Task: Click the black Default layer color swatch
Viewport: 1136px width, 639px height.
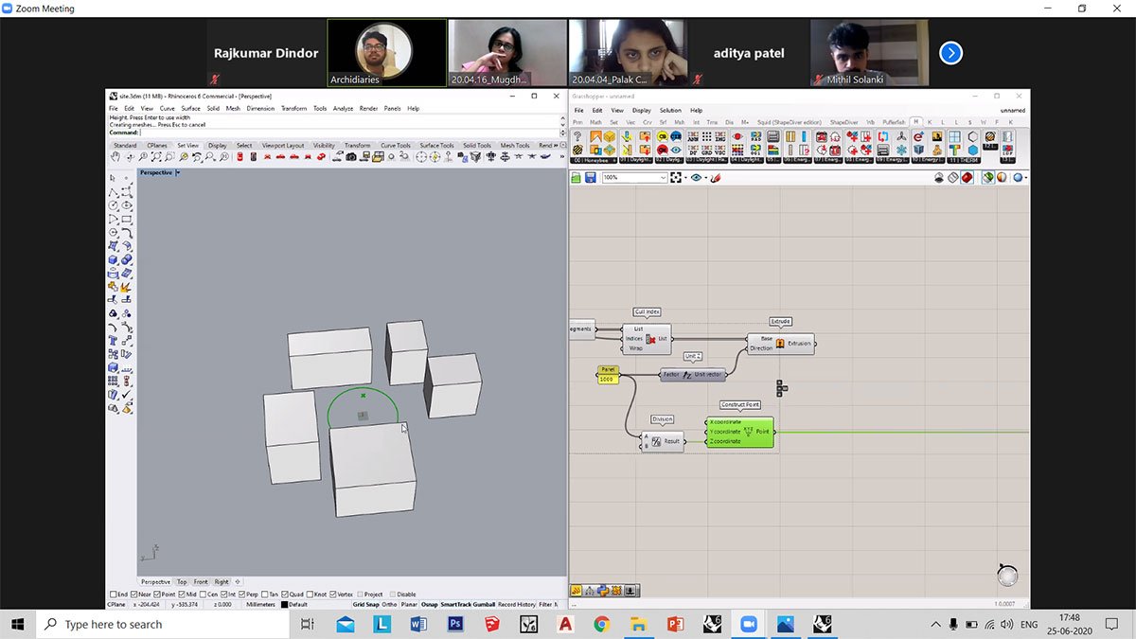Action: [285, 604]
